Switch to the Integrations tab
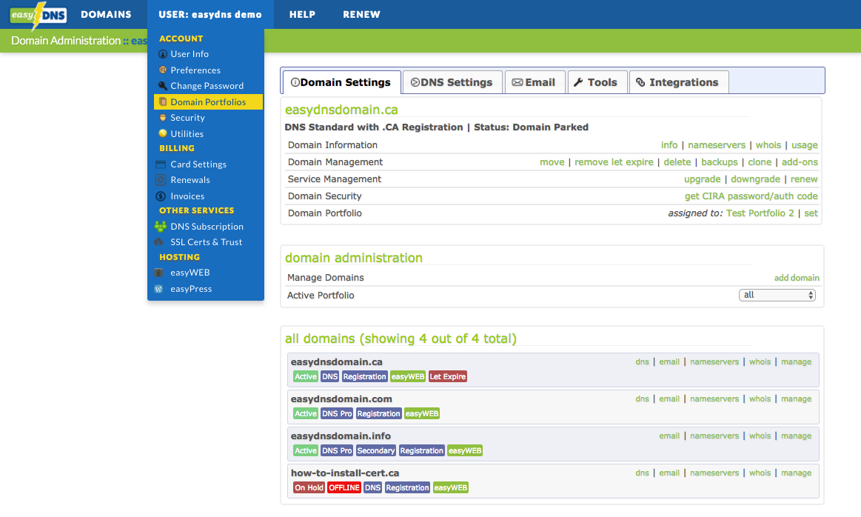 click(x=679, y=82)
